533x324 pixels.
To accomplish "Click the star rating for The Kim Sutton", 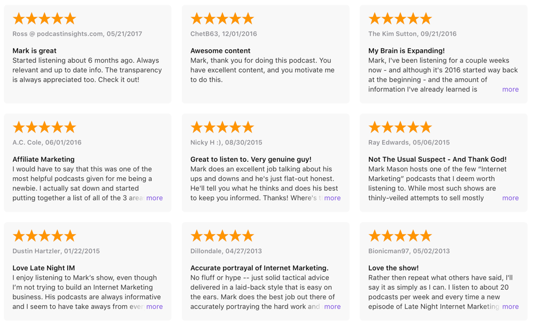I will click(x=400, y=19).
